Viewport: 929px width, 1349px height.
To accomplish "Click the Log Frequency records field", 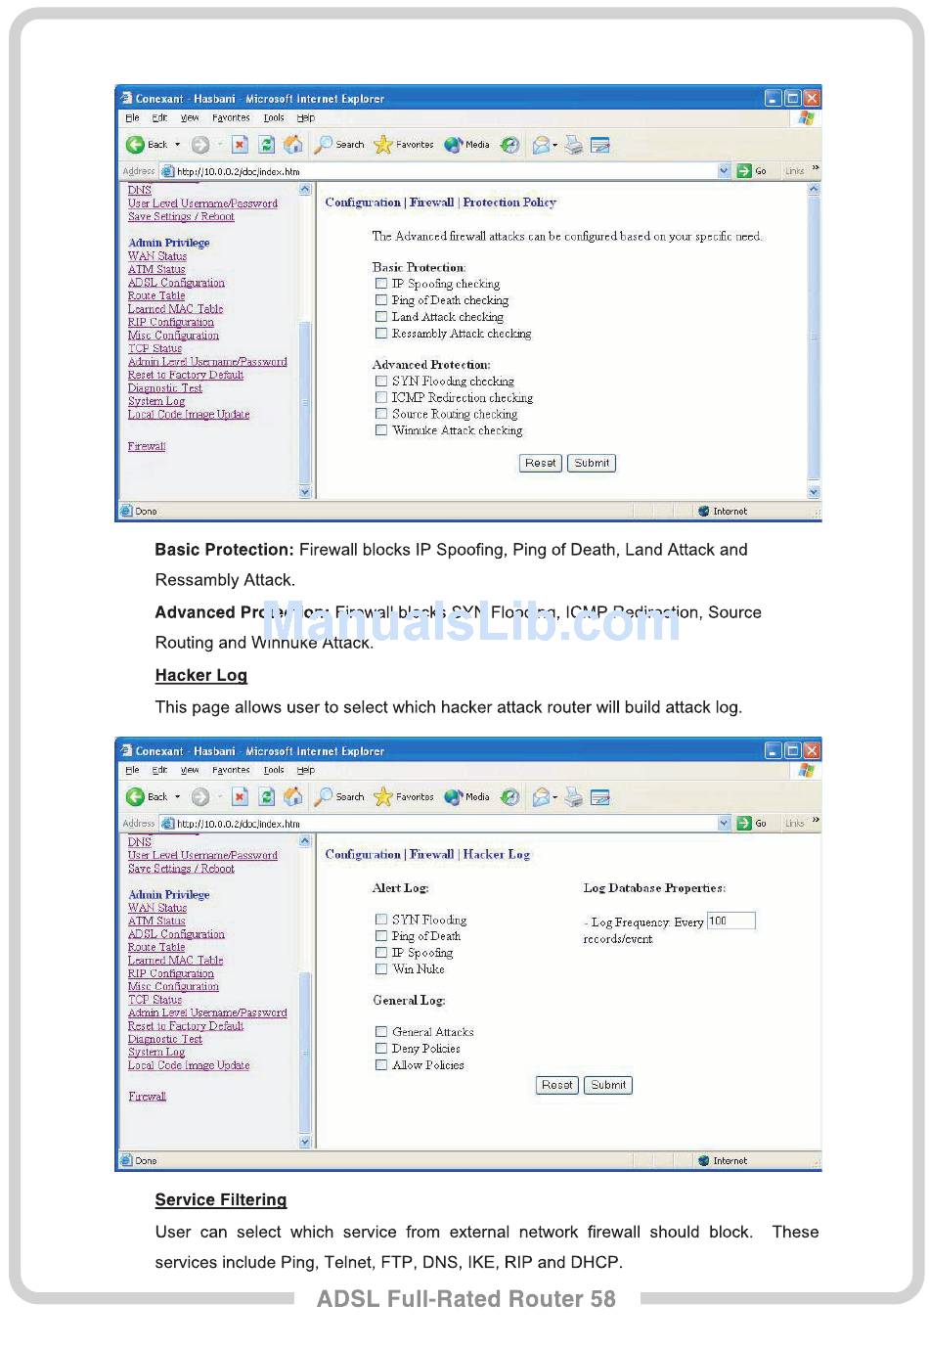I will 730,921.
